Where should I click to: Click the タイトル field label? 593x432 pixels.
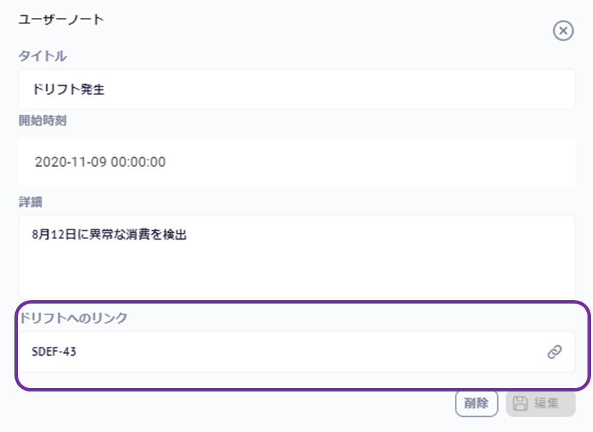[42, 56]
